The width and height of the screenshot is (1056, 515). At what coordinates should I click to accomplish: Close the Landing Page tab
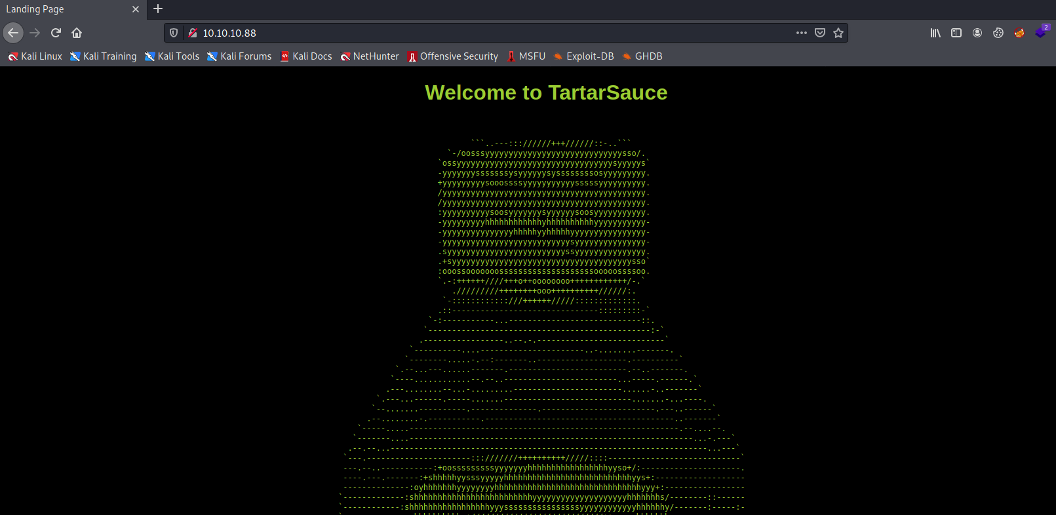[136, 9]
